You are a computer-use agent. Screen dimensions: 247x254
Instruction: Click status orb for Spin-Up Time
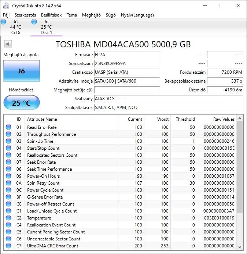(8, 141)
